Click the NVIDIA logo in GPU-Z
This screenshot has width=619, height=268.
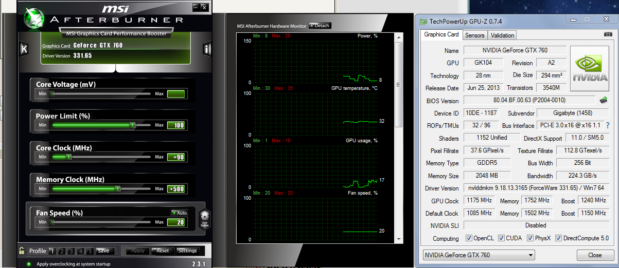(x=590, y=70)
